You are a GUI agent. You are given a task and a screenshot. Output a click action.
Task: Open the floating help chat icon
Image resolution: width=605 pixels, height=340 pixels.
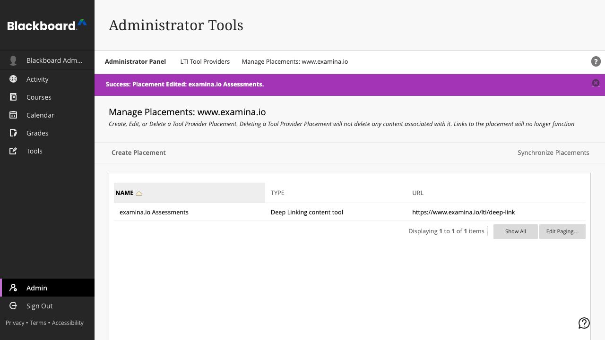coord(584,323)
